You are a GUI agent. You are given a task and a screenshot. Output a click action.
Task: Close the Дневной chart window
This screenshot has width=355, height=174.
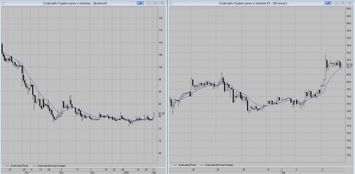click(162, 3)
